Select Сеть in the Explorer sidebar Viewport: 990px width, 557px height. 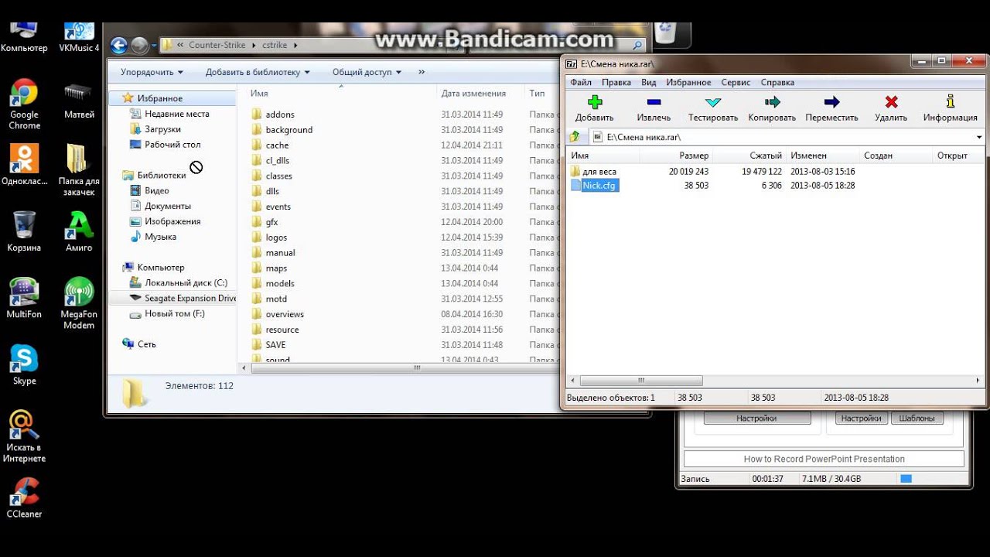pyautogui.click(x=146, y=344)
